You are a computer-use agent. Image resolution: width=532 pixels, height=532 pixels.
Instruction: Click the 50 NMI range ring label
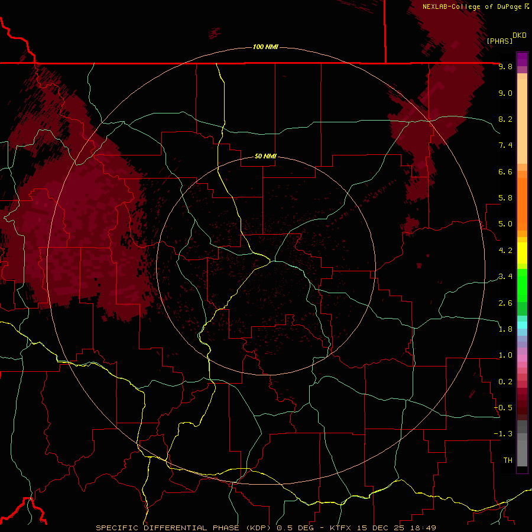[265, 156]
